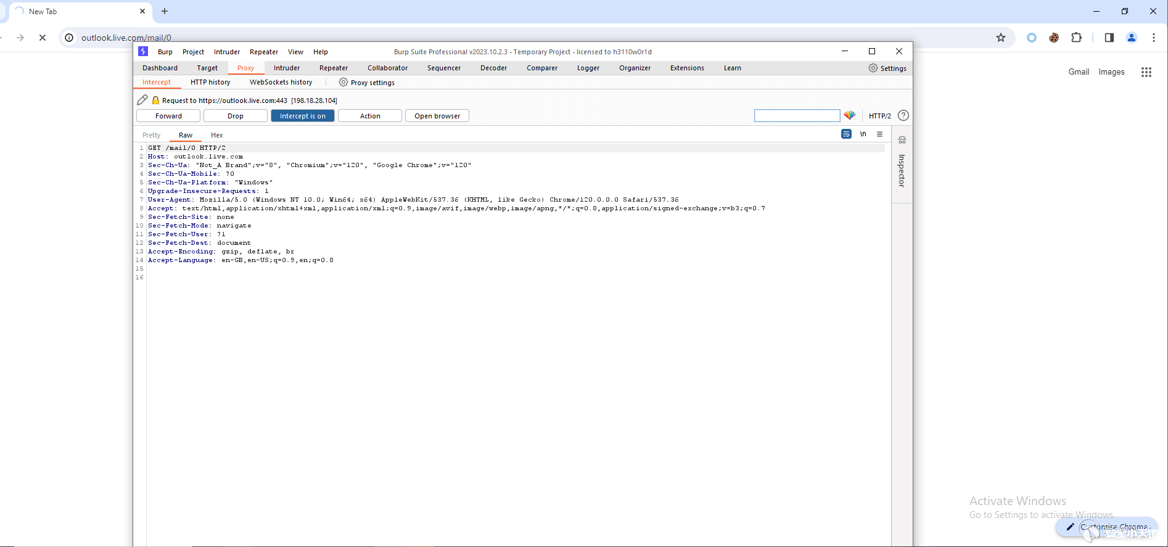Open the cookie extension icon in Chrome

(1054, 38)
